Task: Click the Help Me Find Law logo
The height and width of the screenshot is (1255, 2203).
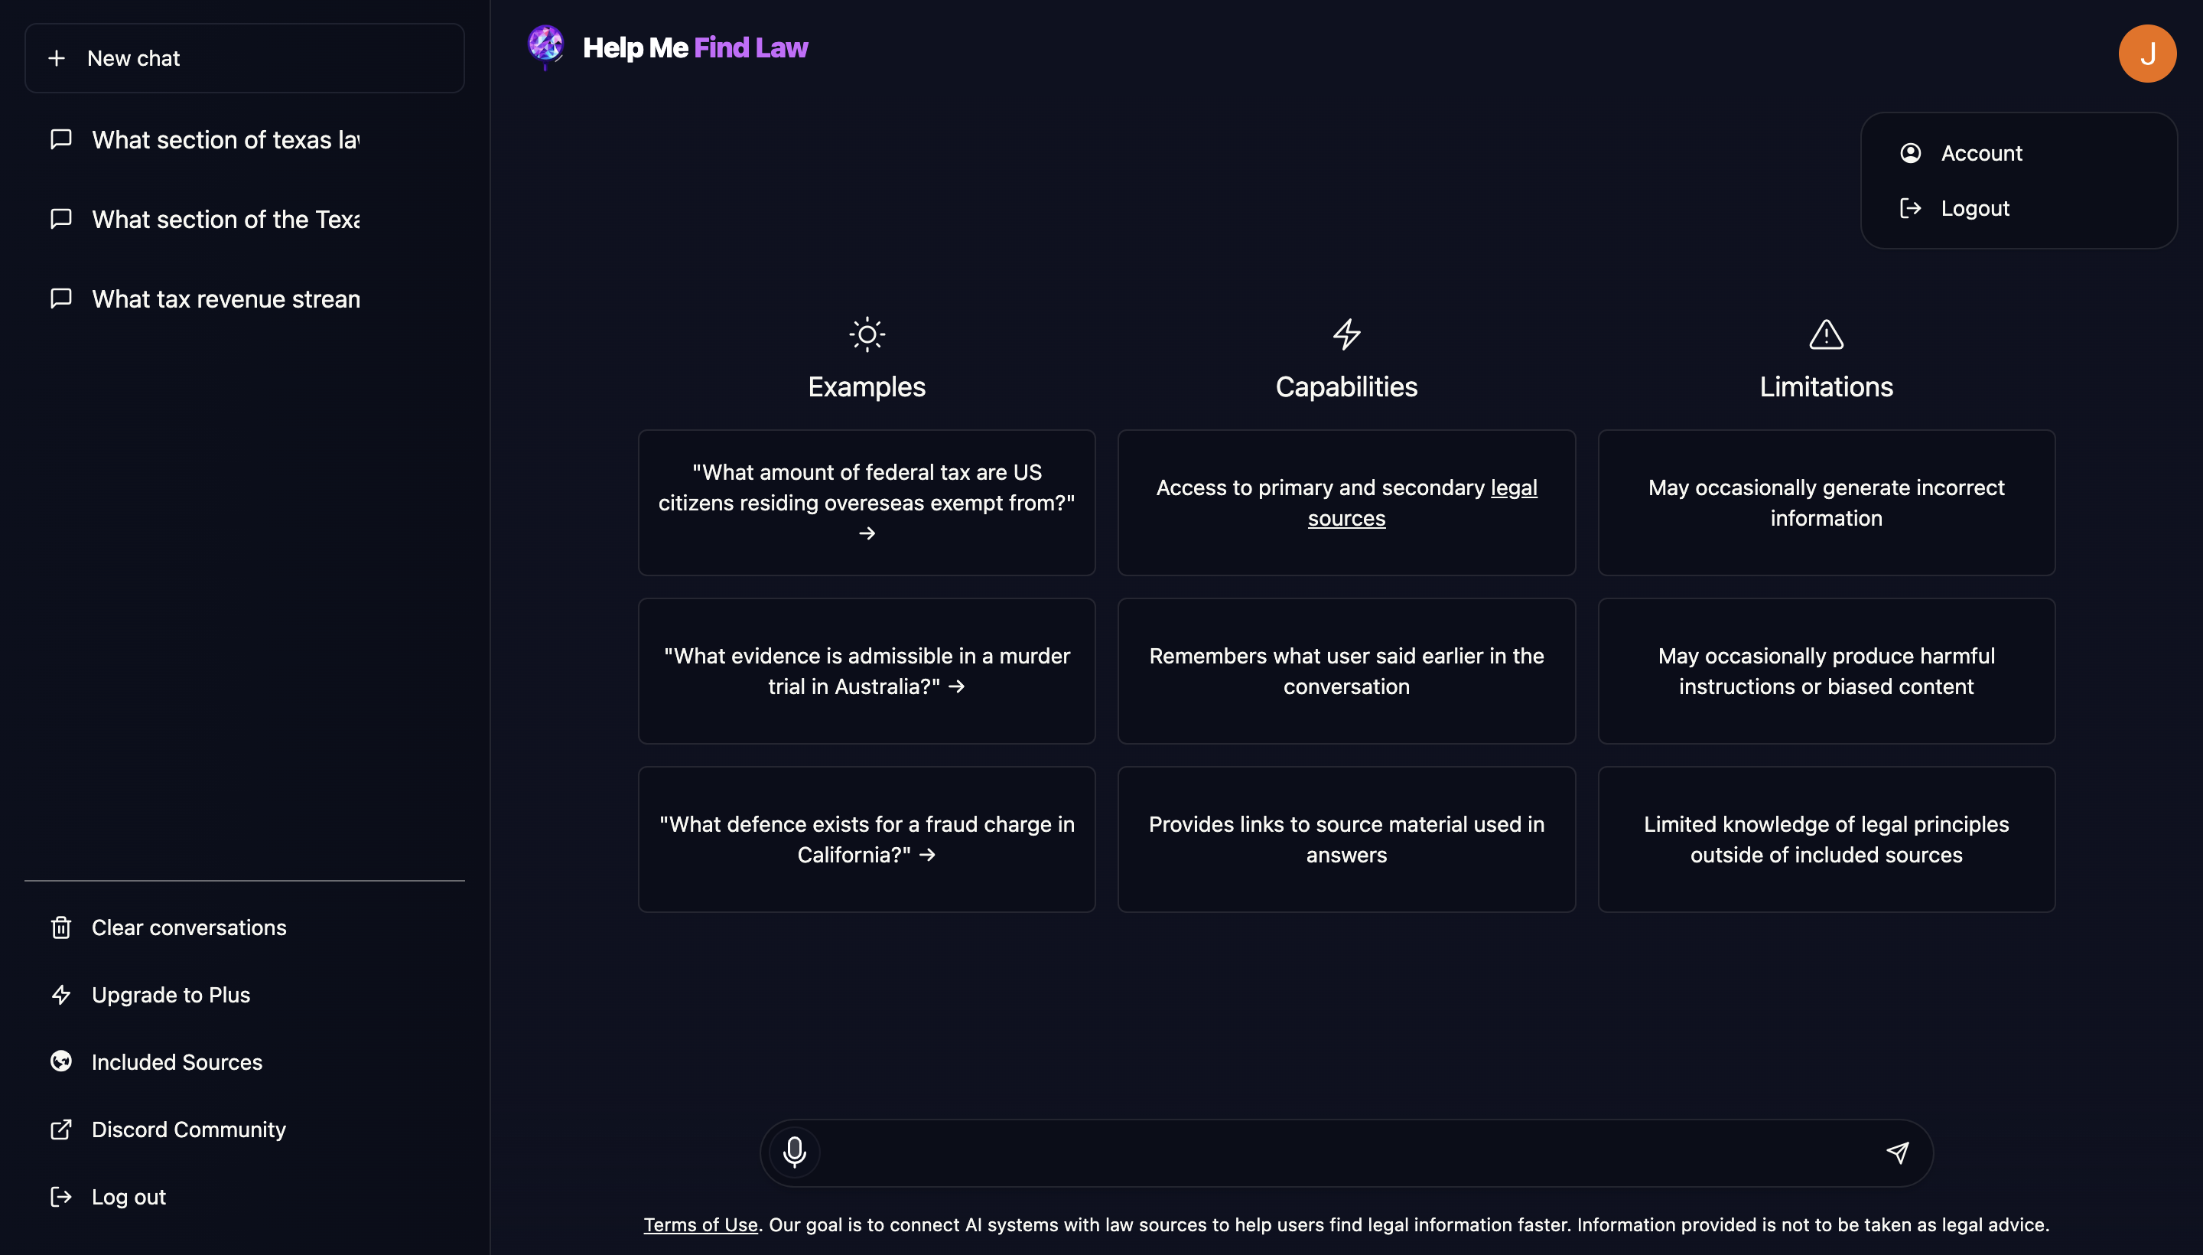Action: pos(545,46)
